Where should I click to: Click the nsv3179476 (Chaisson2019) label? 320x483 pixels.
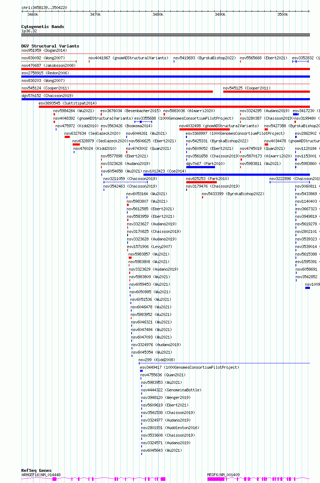pyautogui.click(x=213, y=186)
